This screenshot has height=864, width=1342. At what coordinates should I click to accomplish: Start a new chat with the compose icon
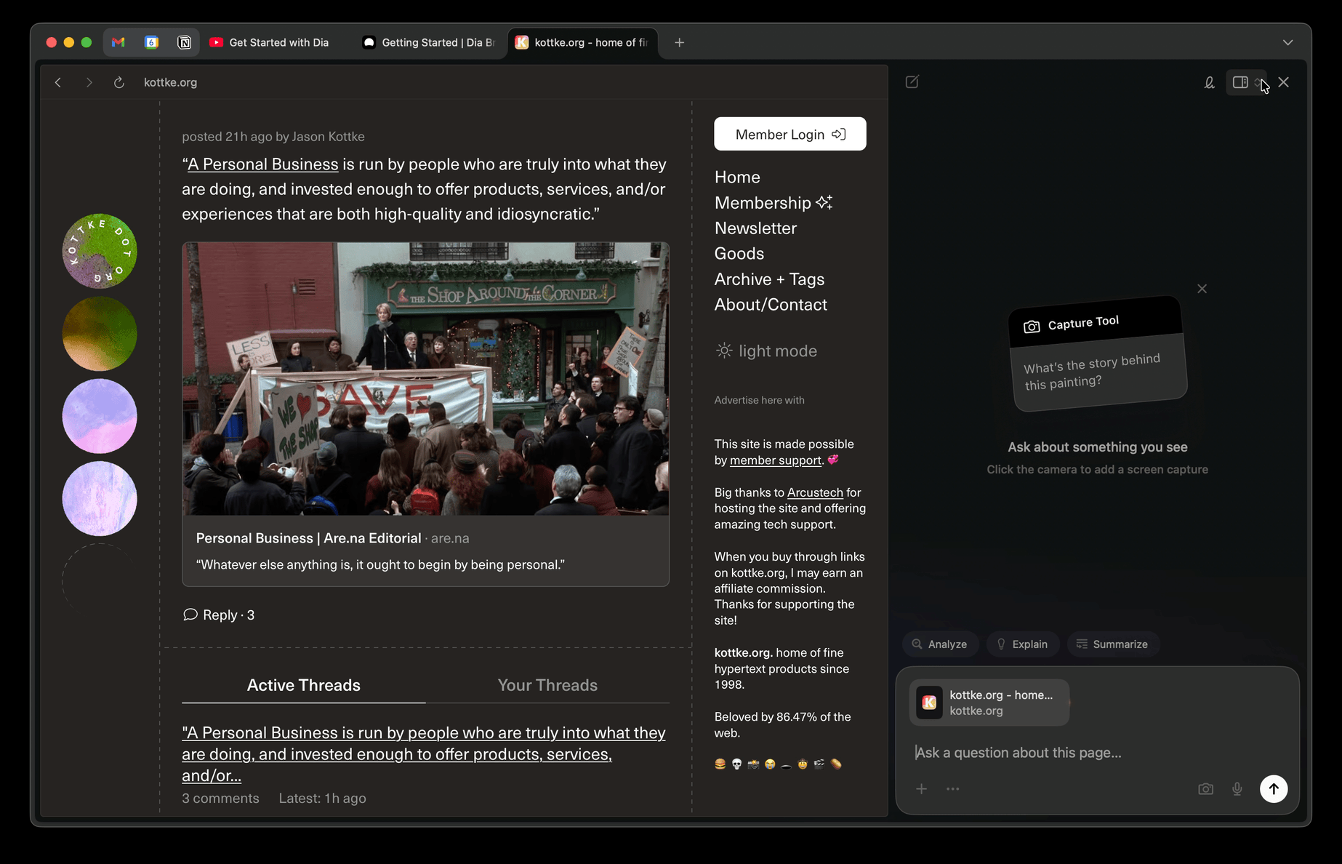pos(912,81)
